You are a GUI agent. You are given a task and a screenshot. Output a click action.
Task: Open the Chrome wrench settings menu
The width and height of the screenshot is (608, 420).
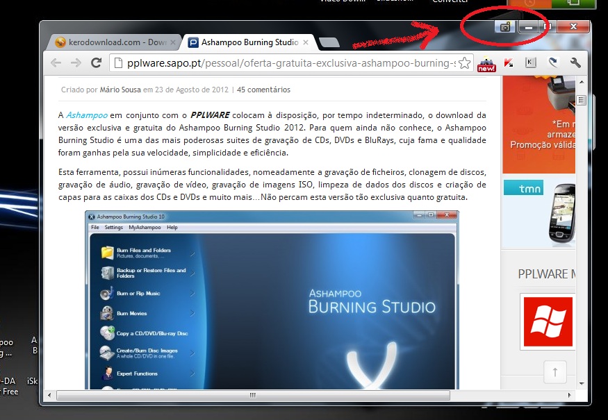point(575,62)
